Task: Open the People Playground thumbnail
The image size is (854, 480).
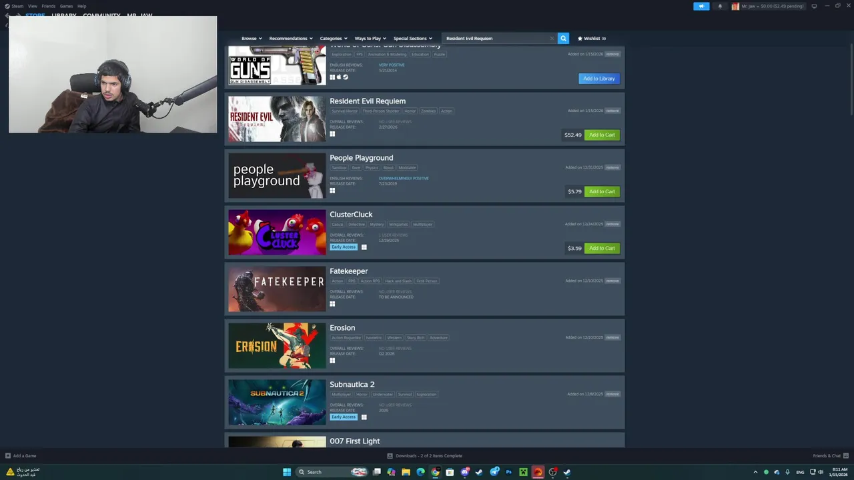Action: pyautogui.click(x=277, y=175)
